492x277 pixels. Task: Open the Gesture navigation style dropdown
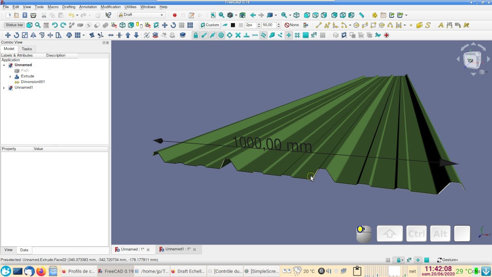[448, 260]
